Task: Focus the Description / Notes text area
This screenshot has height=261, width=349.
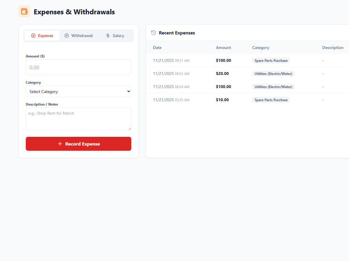Action: click(79, 119)
